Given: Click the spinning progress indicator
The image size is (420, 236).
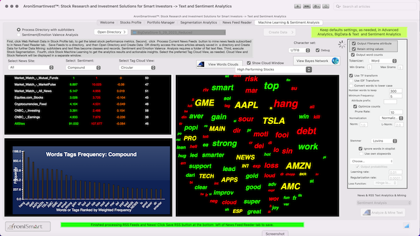Looking at the screenshot, I should (341, 45).
